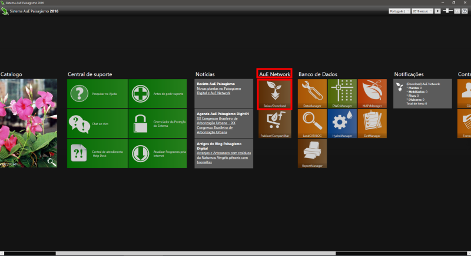Expand the Português language dropdown
Viewport: 471px width, 256px height.
tap(399, 11)
